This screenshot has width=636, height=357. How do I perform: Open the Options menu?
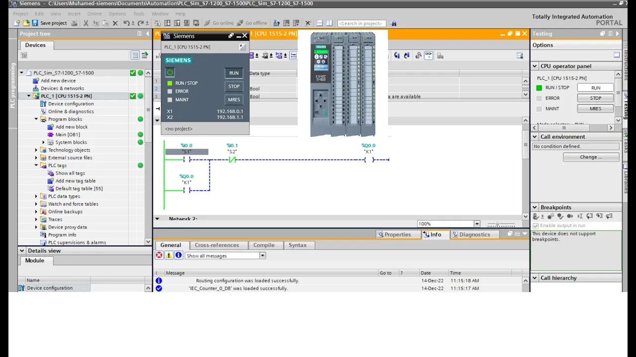pyautogui.click(x=117, y=14)
